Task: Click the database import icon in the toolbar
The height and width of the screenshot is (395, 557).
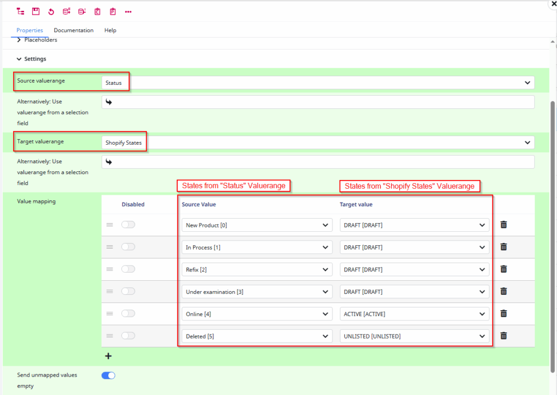Action: (83, 11)
